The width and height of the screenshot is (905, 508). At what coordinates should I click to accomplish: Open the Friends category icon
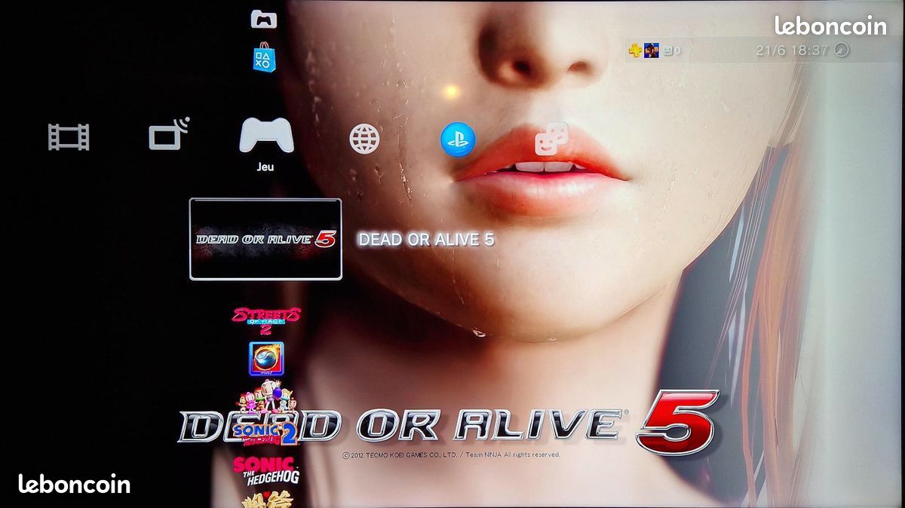[x=551, y=139]
